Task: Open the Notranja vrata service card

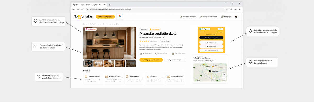Action: 134,79
